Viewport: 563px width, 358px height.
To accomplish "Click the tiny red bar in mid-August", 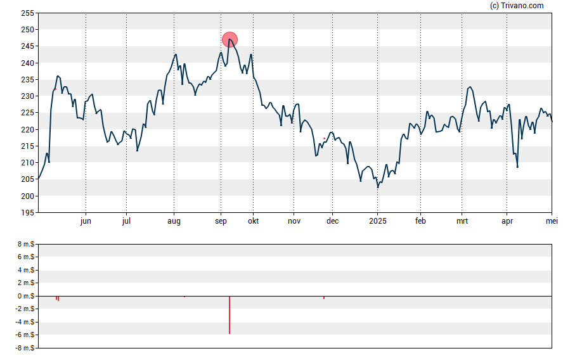I will (x=184, y=297).
